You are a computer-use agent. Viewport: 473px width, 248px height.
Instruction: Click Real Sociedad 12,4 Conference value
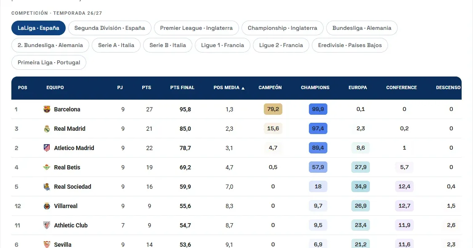pos(404,186)
